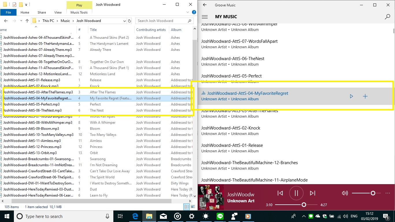Viewport: 395px width, 222px height.
Task: Click the Properties checkmark quick access icon
Action: [14, 5]
